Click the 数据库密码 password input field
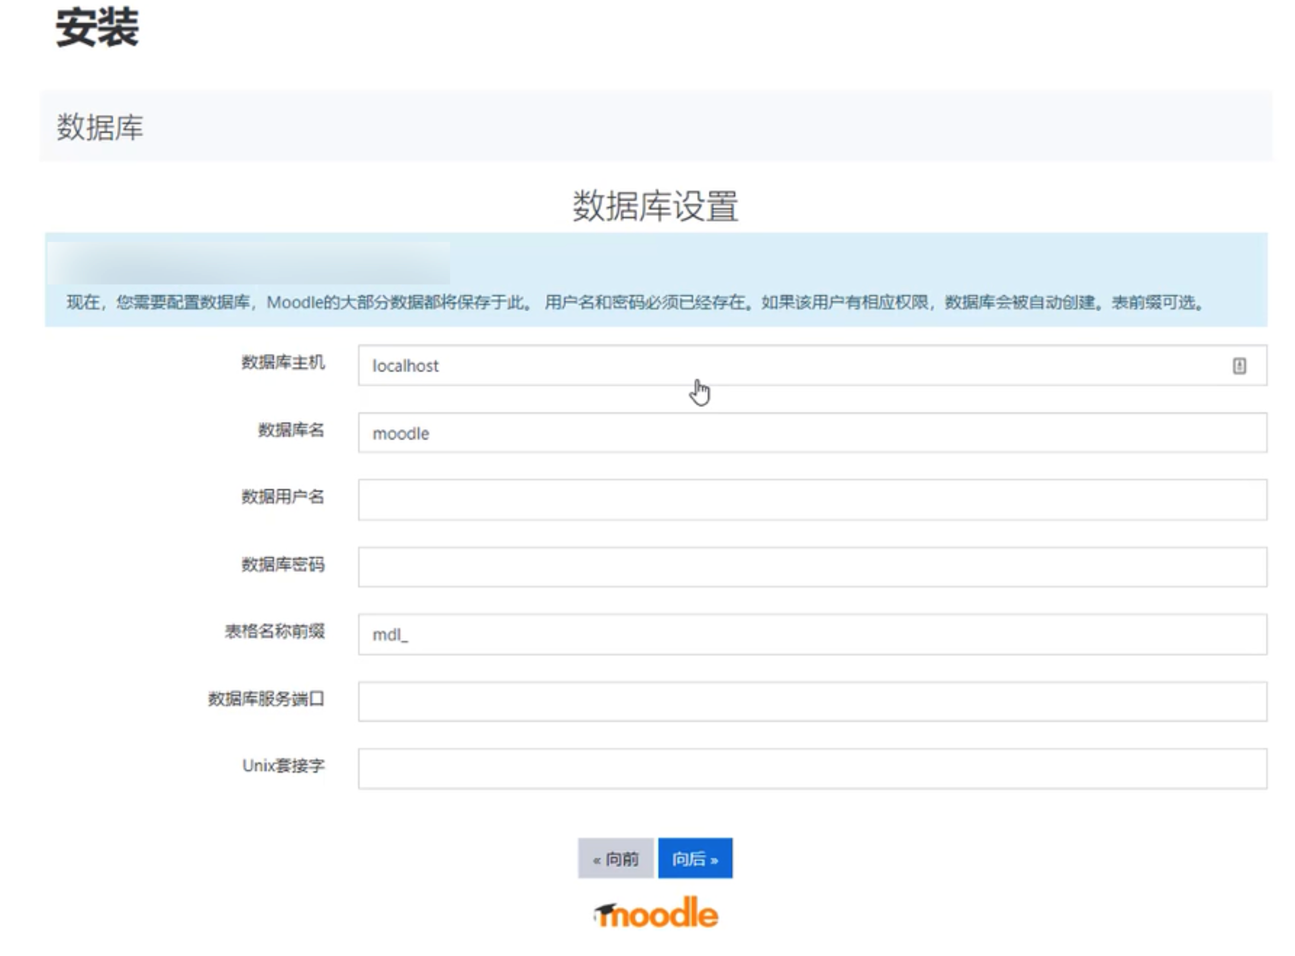The height and width of the screenshot is (956, 1295). [x=812, y=567]
